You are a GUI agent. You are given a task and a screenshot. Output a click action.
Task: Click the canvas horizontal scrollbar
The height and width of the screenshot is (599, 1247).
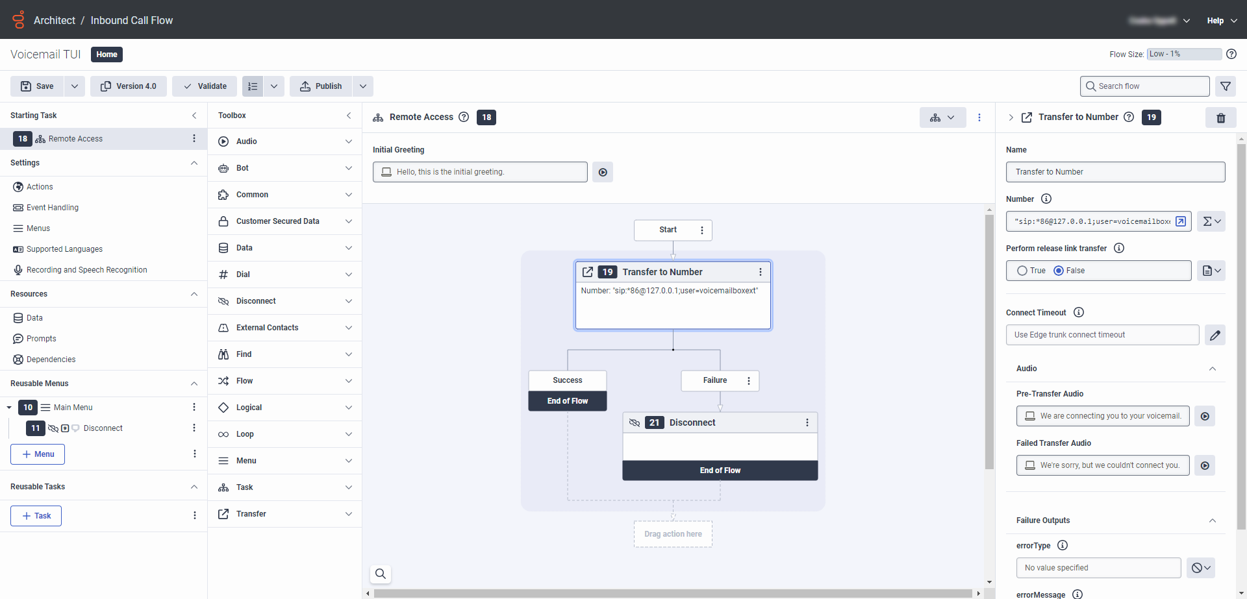click(673, 593)
